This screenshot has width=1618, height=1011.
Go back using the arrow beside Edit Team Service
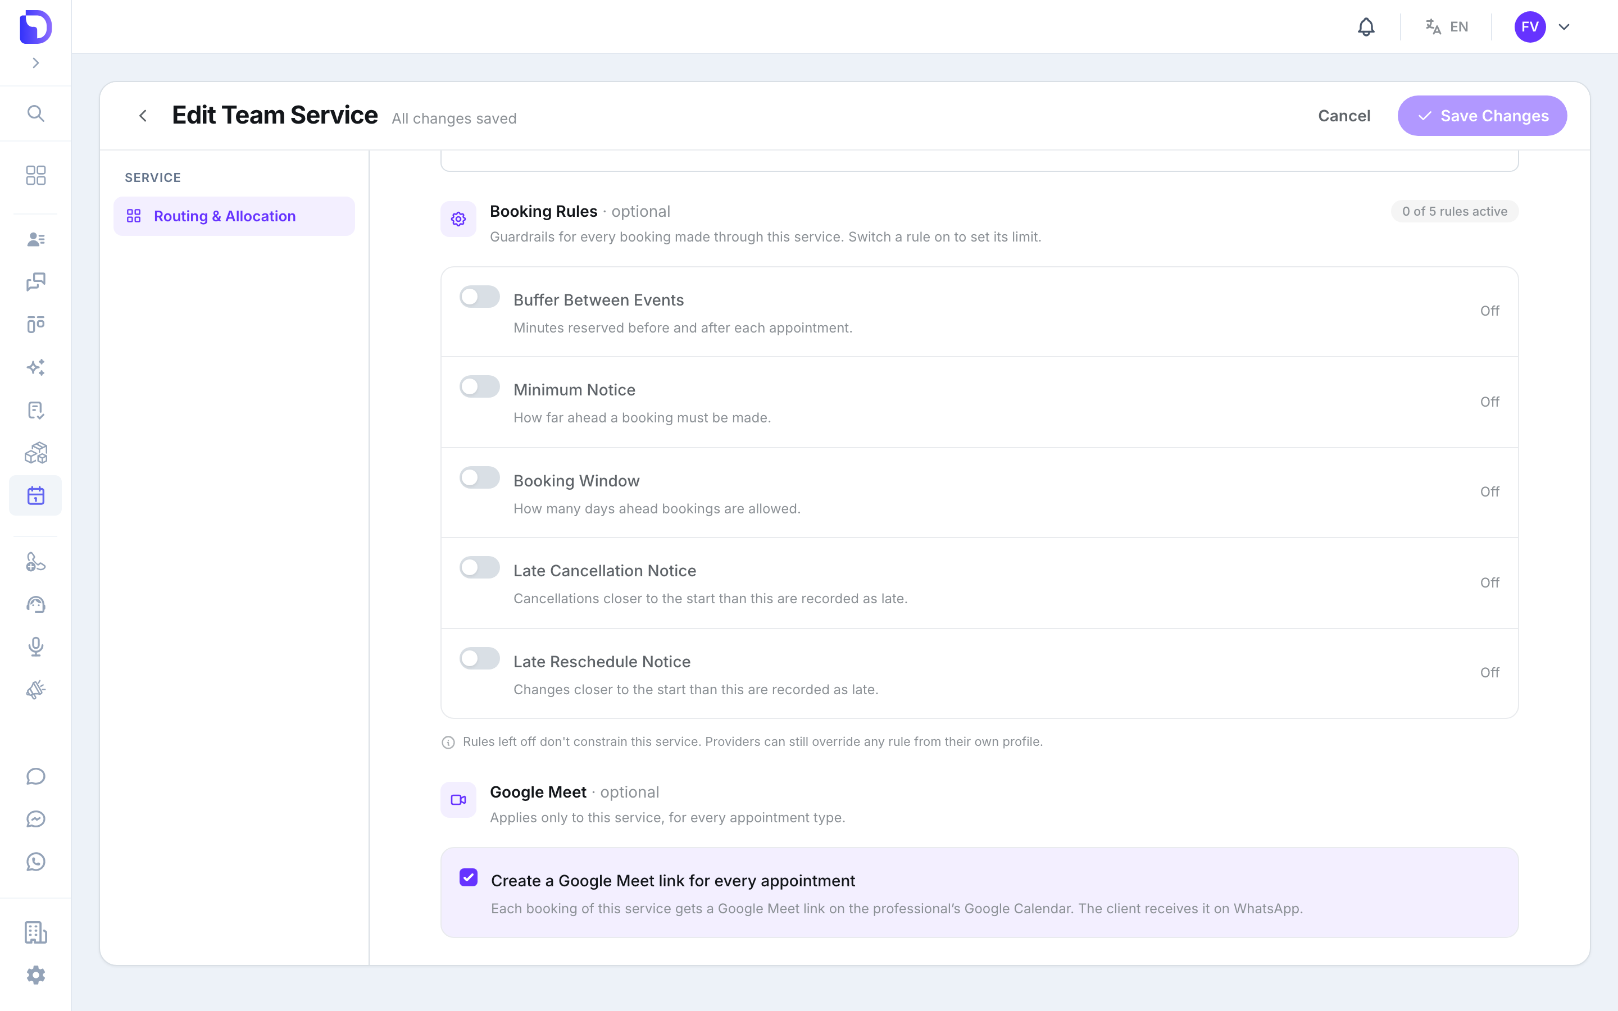tap(143, 116)
